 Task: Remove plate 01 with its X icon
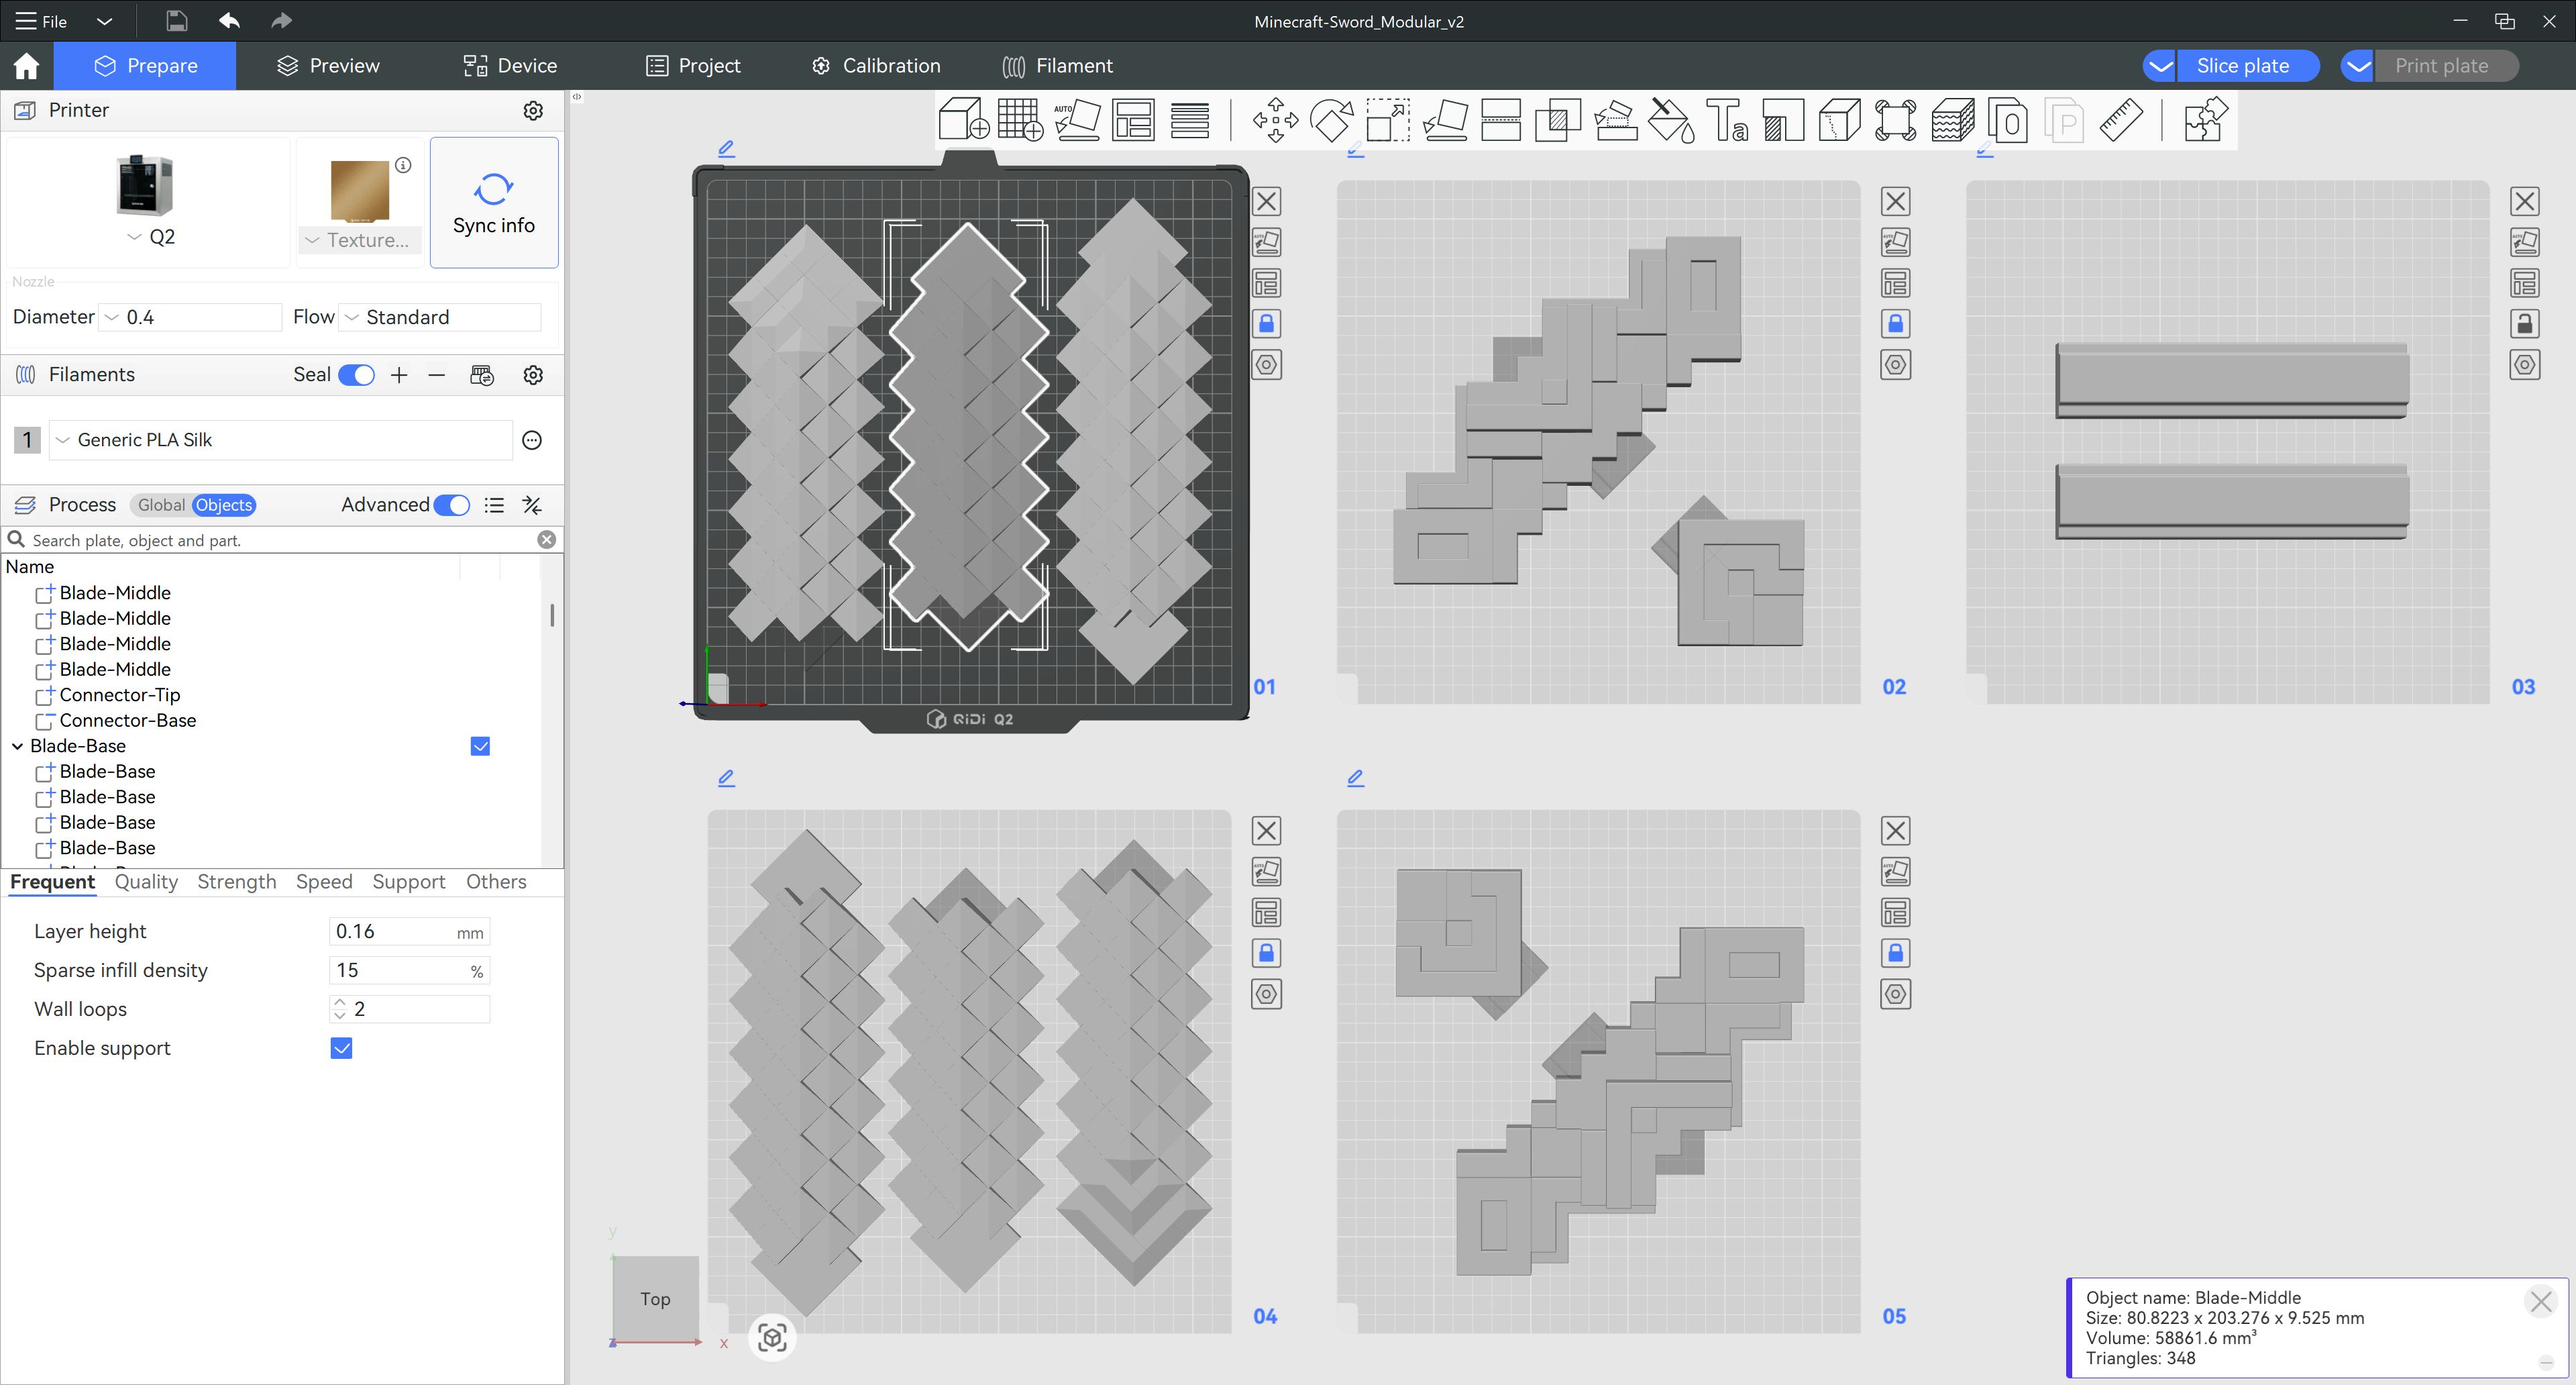[x=1266, y=202]
